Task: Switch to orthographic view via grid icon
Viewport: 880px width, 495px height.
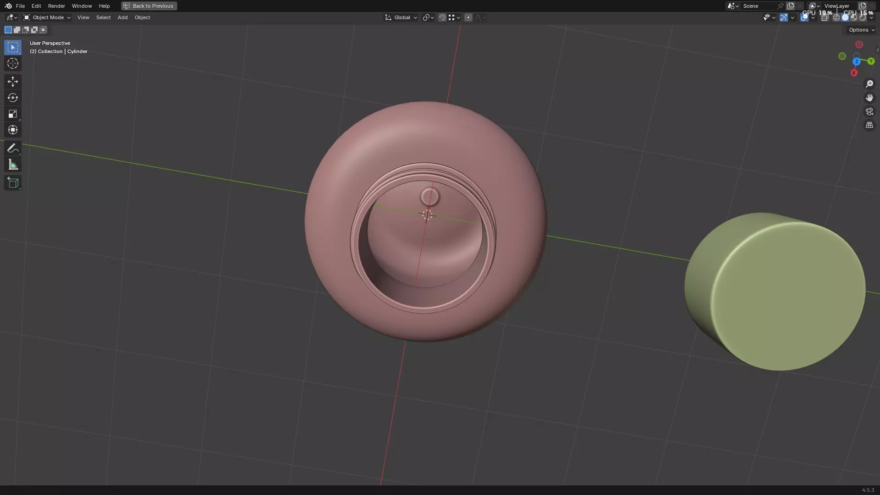Action: pyautogui.click(x=869, y=125)
